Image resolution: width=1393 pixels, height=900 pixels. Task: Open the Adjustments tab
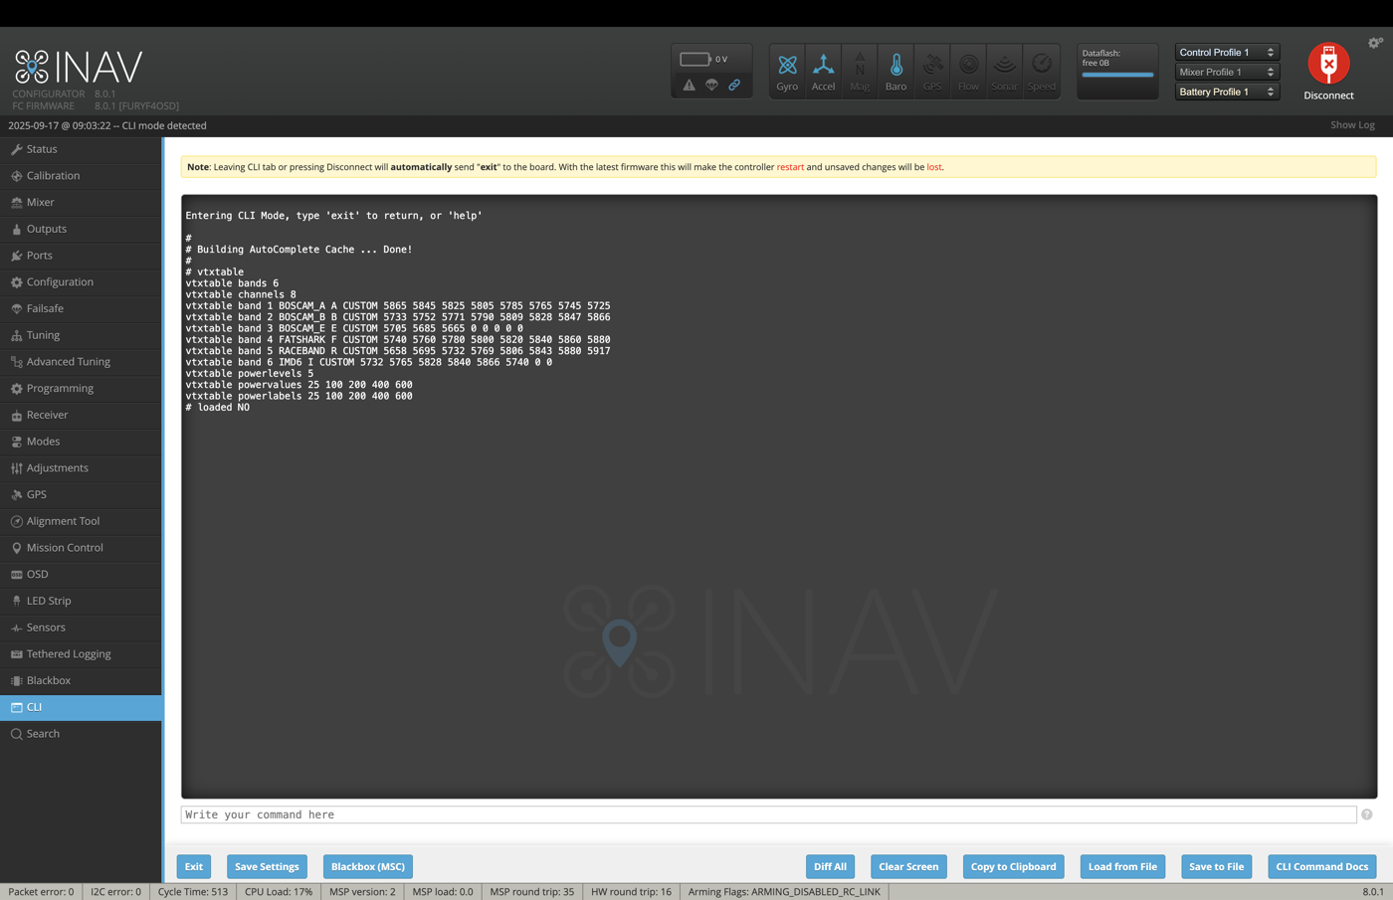[81, 468]
